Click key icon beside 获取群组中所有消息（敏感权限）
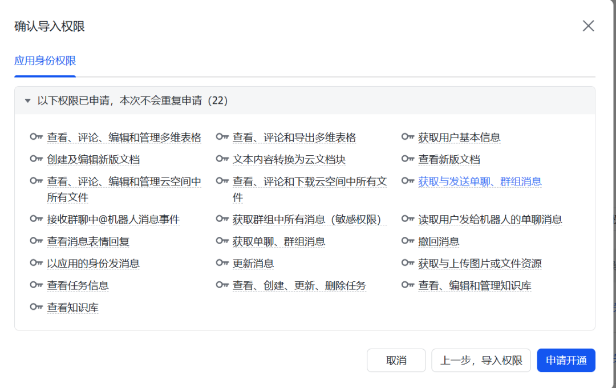 tap(222, 219)
